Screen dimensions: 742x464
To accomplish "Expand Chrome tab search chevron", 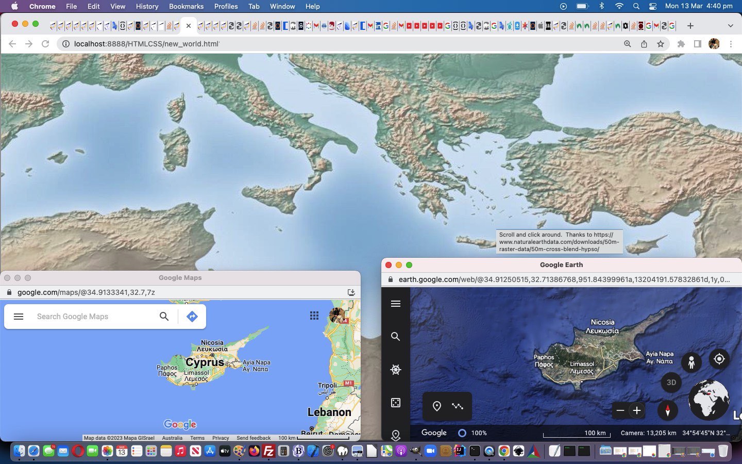I will coord(730,25).
